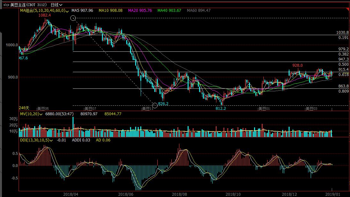Click the 美豆03 contract marker

[x=311, y=109]
